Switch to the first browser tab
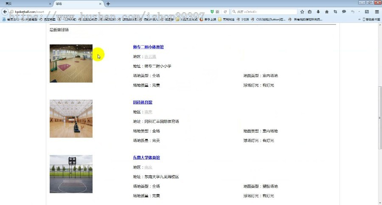382x205 pixels. coord(27,4)
